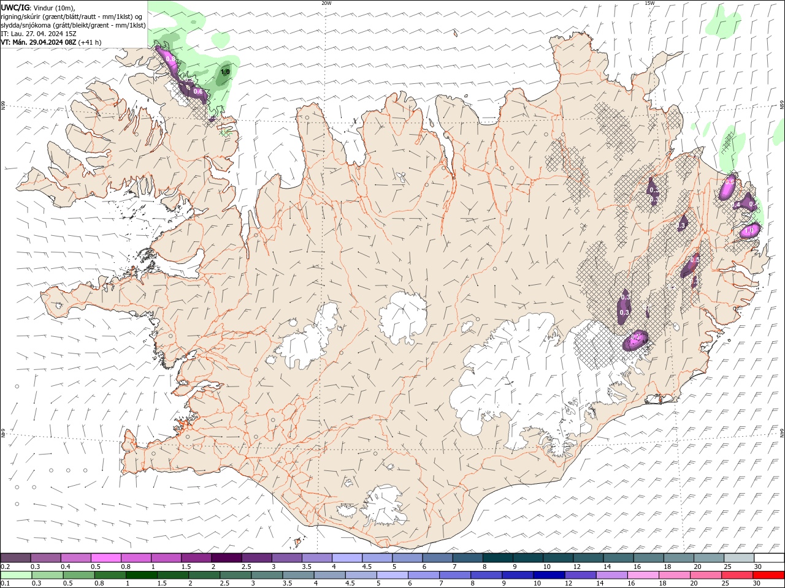Viewport: 785px width, 588px height.
Task: Select the navy blue rain swatch at 10
Action: click(x=549, y=575)
